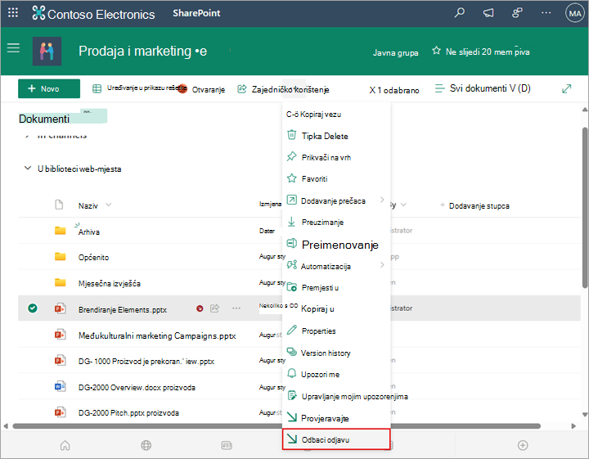Open the app launcher waffle icon
589x459 pixels.
pos(13,13)
